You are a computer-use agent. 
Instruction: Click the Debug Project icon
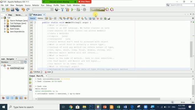[78, 9]
